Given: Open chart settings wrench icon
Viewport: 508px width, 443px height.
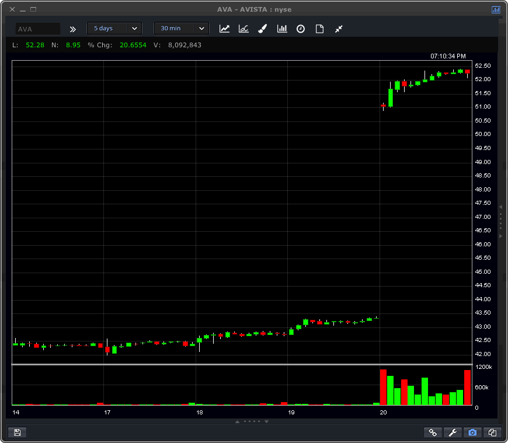Looking at the screenshot, I should click(x=453, y=432).
